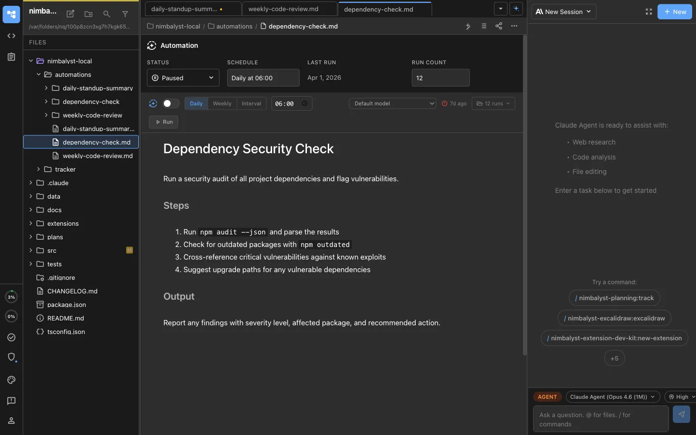Select the Weekly schedule option
This screenshot has height=435, width=696.
click(x=222, y=103)
